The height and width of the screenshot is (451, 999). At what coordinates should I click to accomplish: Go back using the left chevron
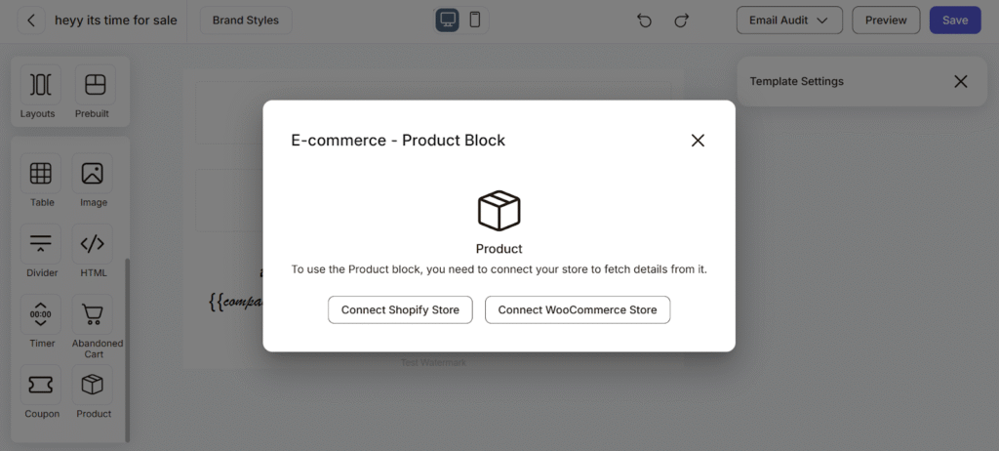tap(31, 20)
